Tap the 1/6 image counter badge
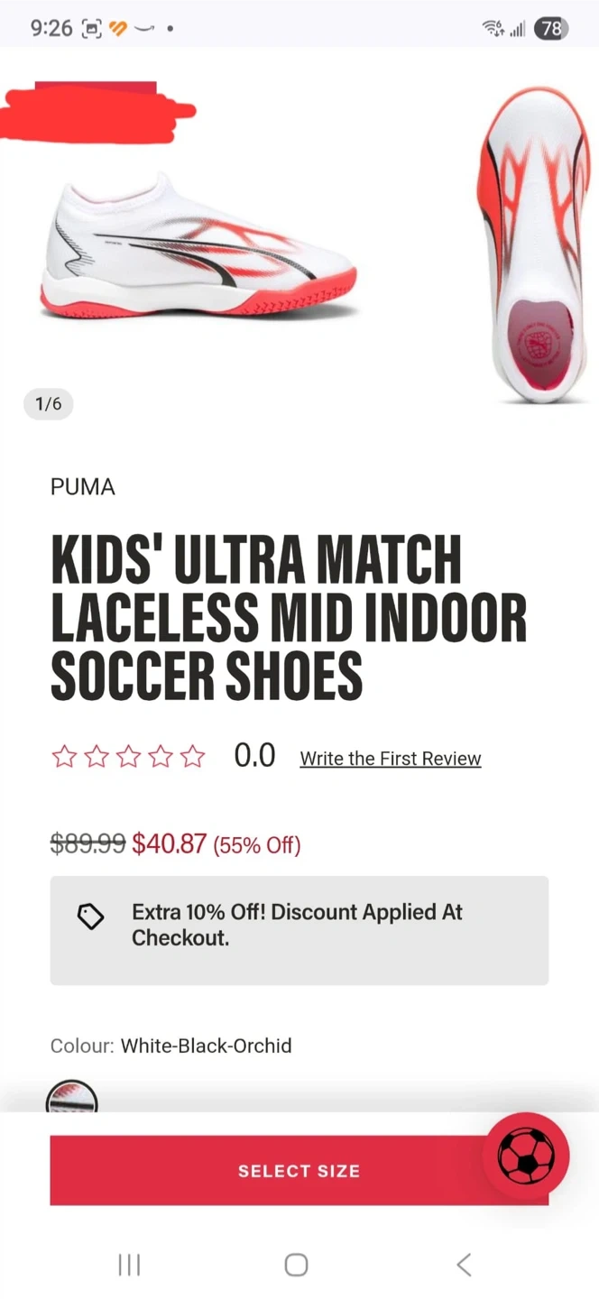Viewport: 599px width, 1299px height. pos(49,403)
